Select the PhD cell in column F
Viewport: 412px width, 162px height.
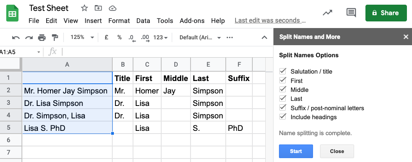coord(239,128)
